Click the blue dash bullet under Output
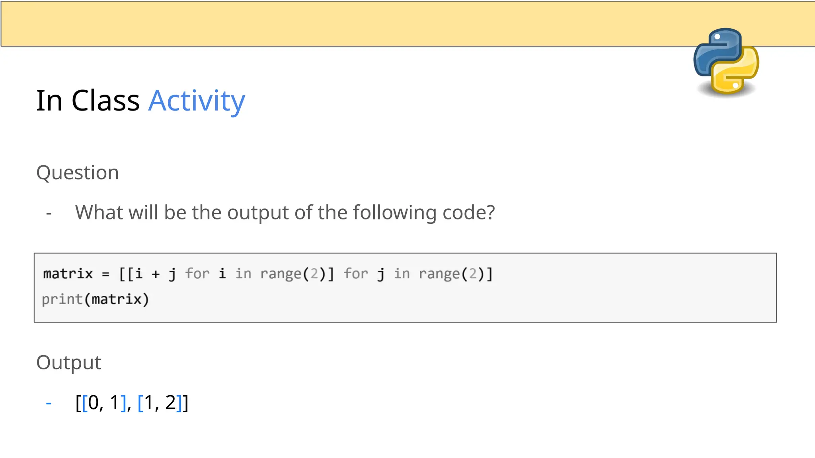This screenshot has width=815, height=458. click(49, 403)
